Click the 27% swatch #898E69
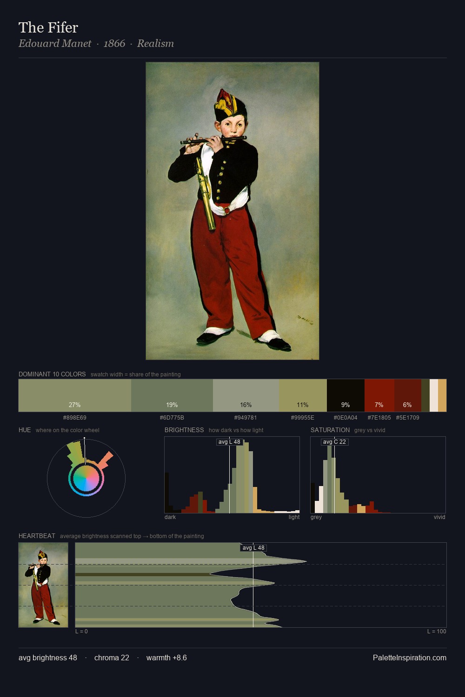This screenshot has width=465, height=697. [x=75, y=395]
